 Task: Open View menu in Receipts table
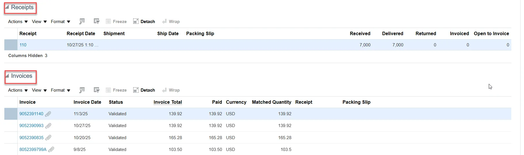[x=39, y=22]
